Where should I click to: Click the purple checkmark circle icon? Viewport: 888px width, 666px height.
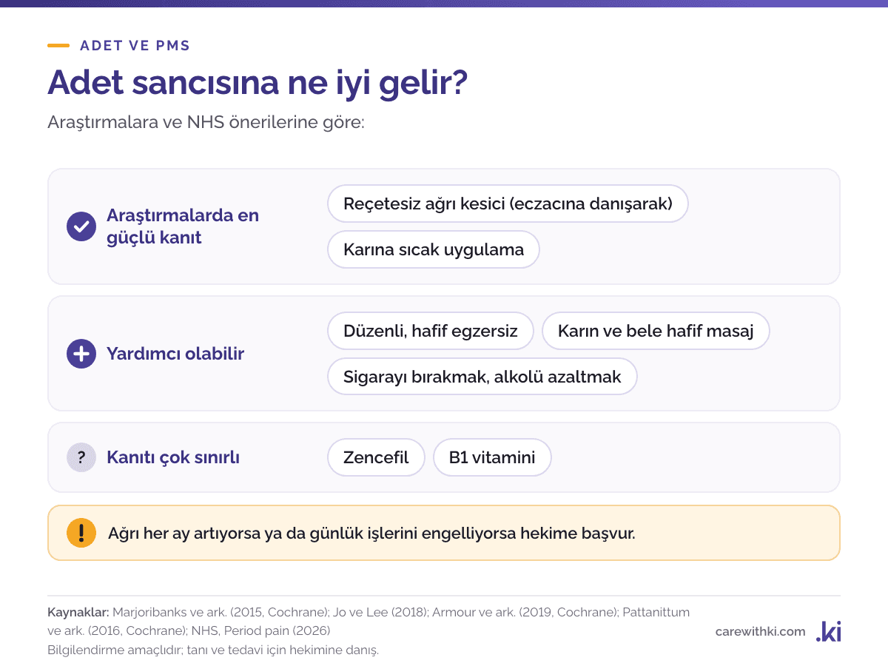point(81,226)
